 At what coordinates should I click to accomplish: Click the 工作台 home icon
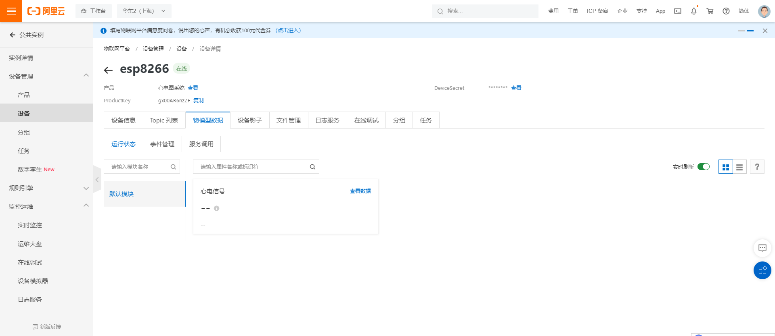click(x=84, y=11)
